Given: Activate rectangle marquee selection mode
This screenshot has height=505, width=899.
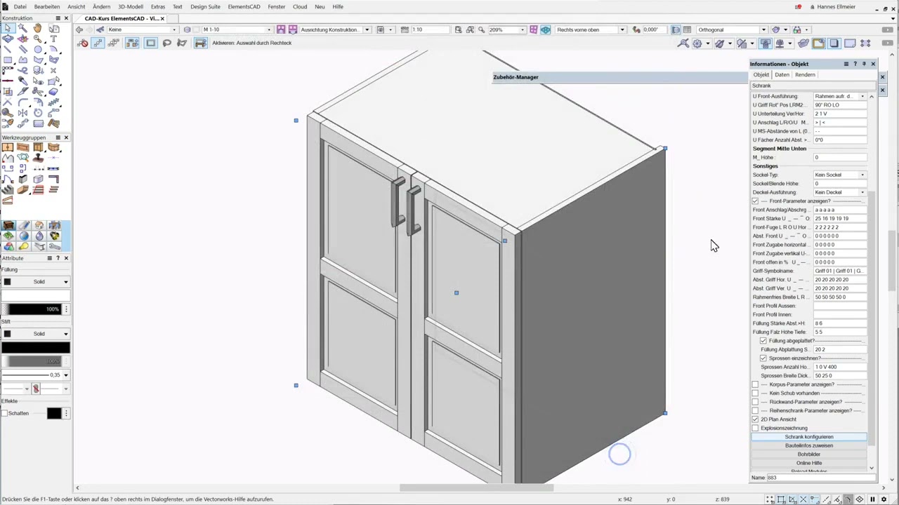Looking at the screenshot, I should click(x=150, y=43).
